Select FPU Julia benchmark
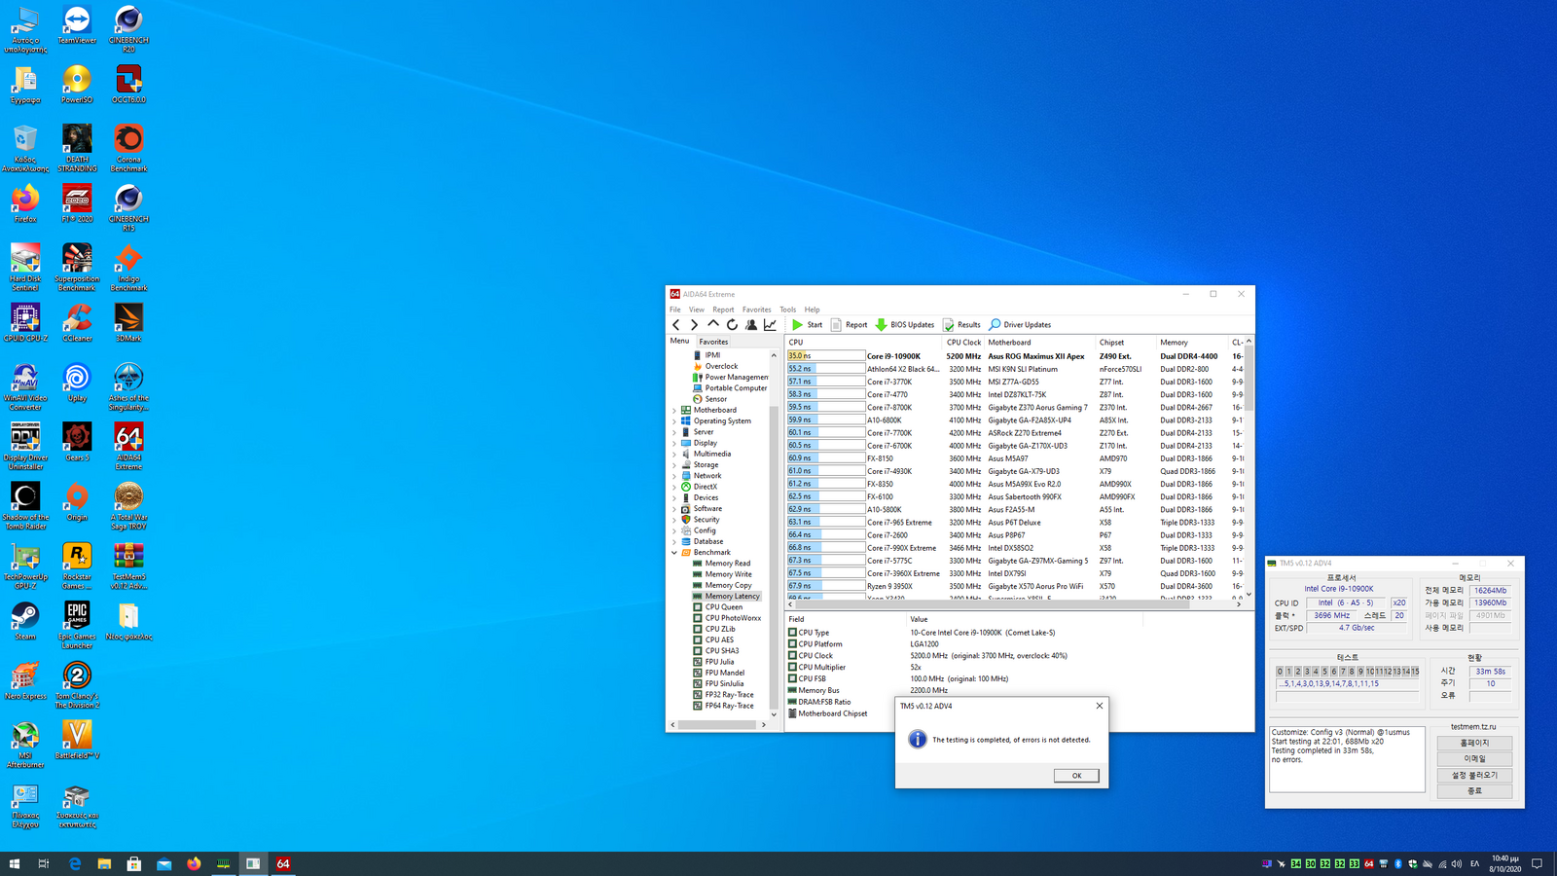Screen dimensions: 1557x876 tap(719, 662)
